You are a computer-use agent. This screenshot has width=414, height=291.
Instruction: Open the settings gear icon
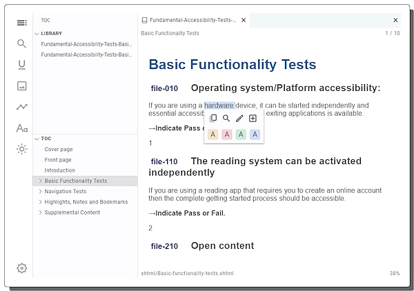pos(22,268)
